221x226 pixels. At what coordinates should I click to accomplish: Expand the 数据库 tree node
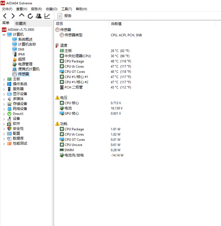[x=4, y=139]
